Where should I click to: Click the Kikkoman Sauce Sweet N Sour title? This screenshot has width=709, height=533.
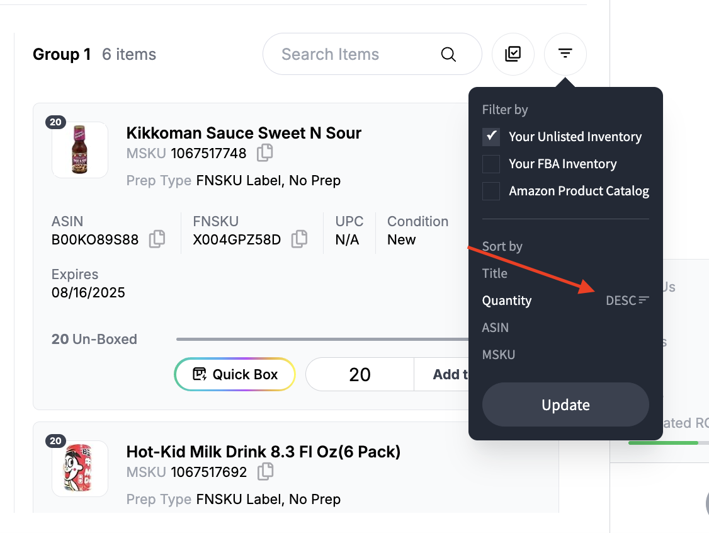click(x=244, y=133)
